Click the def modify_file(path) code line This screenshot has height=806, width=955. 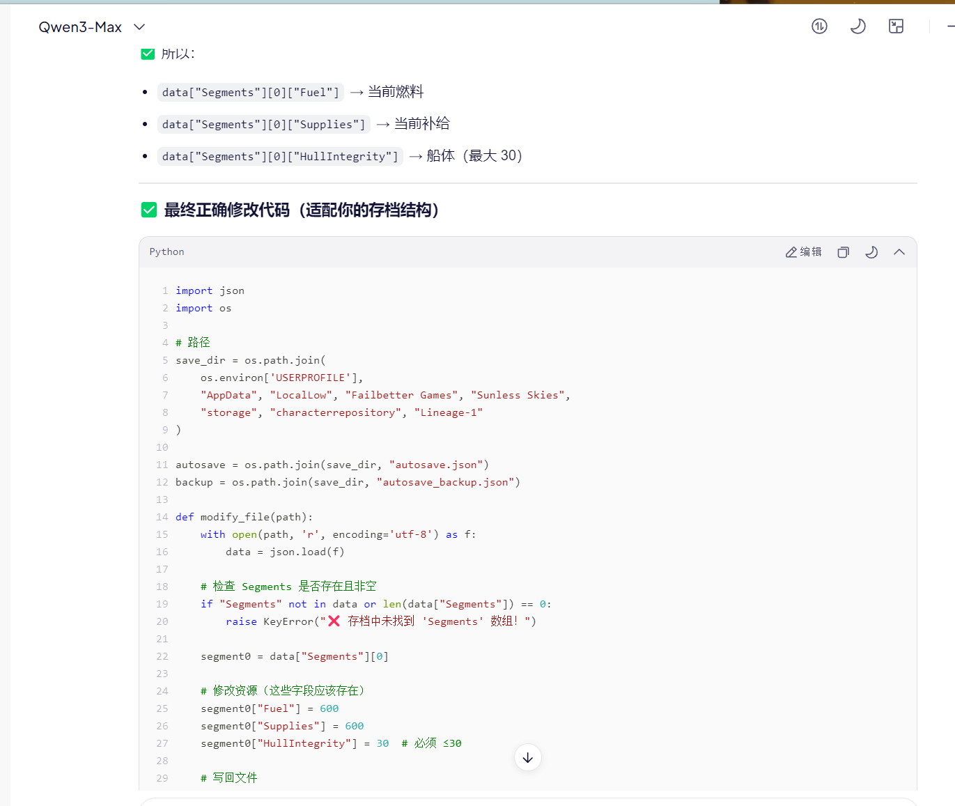click(x=244, y=517)
